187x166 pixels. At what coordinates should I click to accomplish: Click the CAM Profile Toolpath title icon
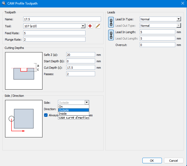coord(3,3)
